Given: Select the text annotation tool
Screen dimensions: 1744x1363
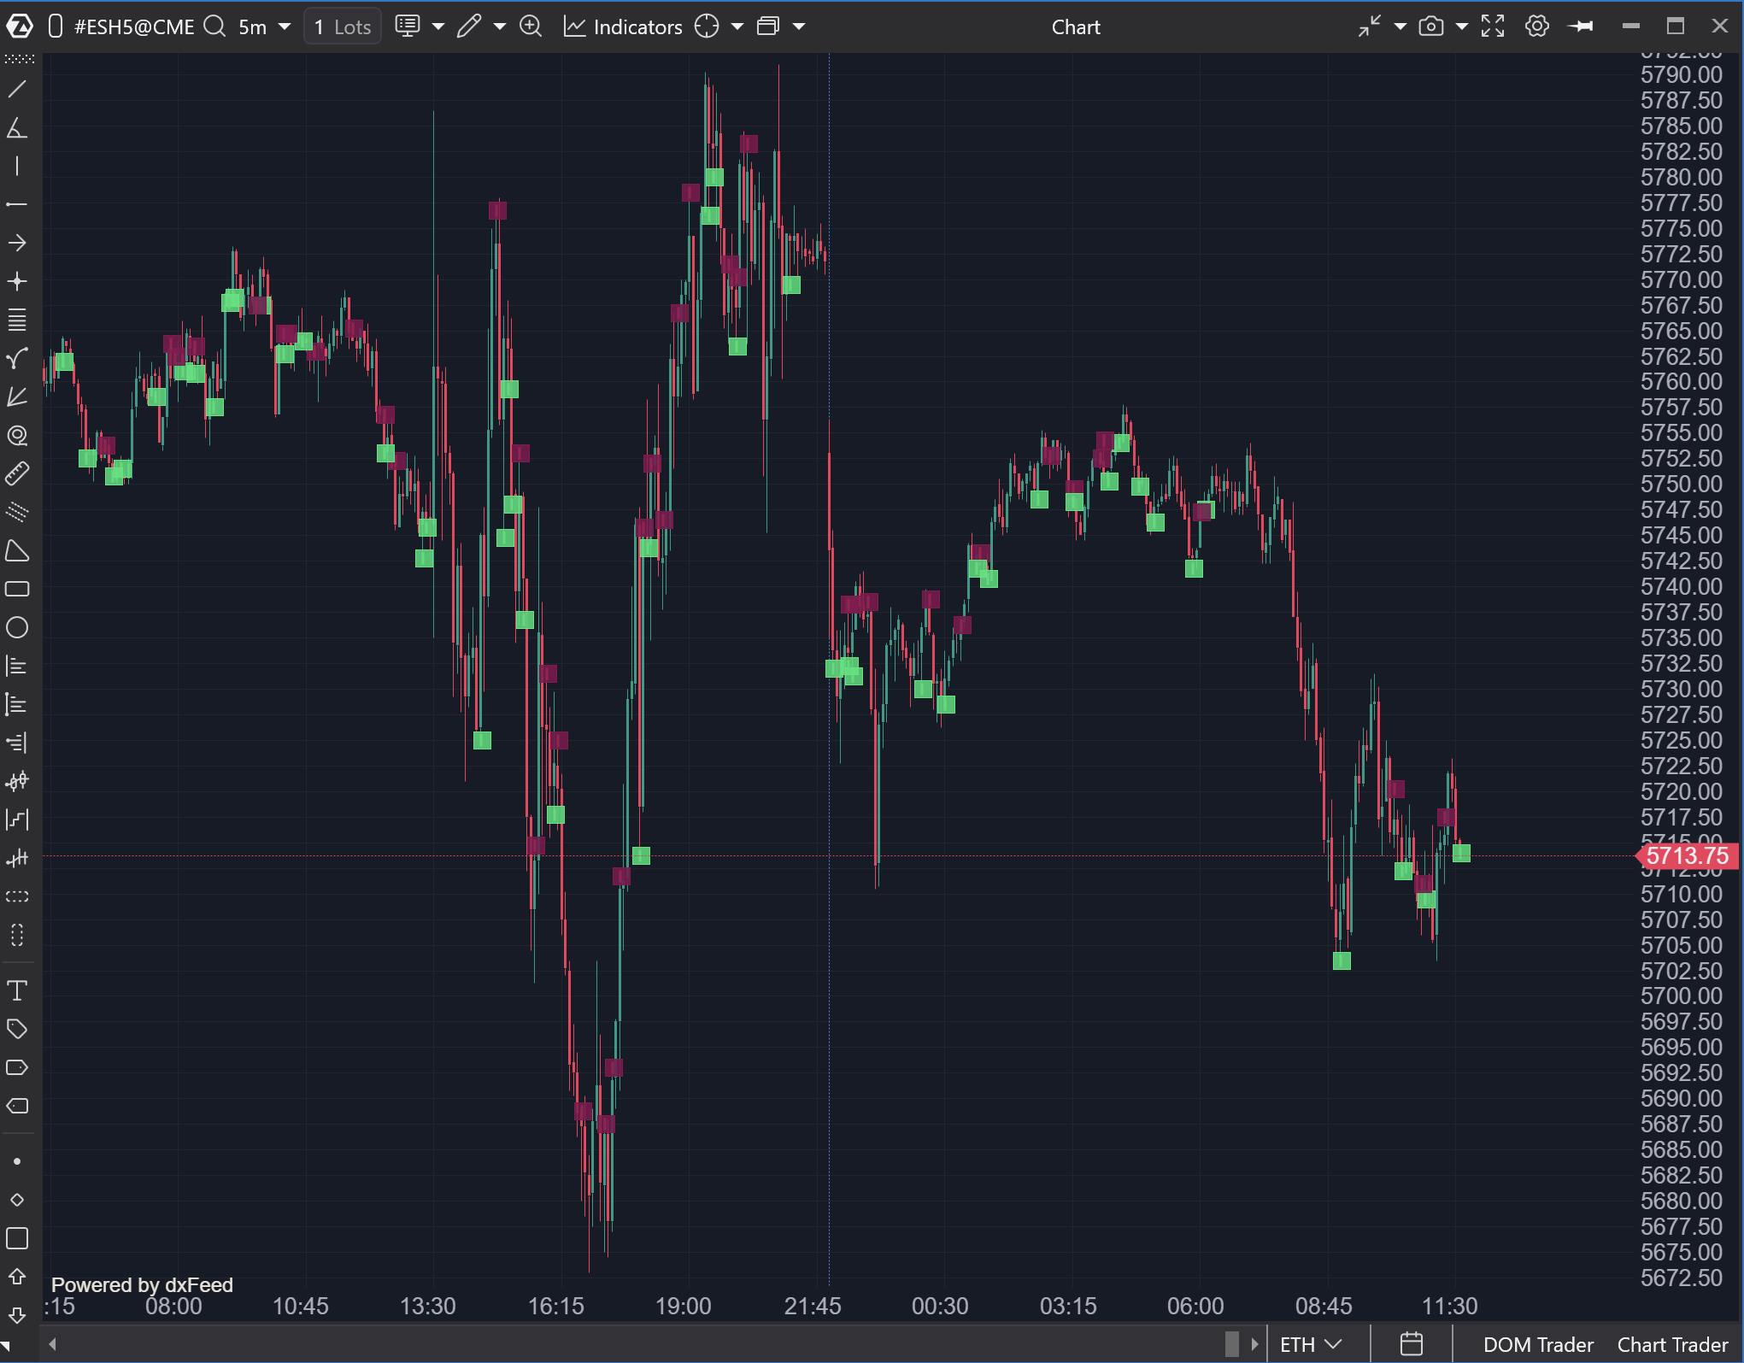Looking at the screenshot, I should pos(17,990).
